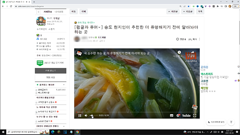Click the zoom magnifier icon in address bar
This screenshot has width=240, height=135.
181,6
